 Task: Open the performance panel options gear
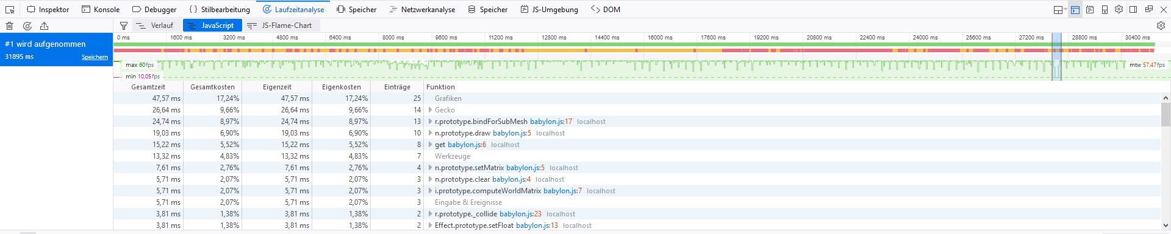pos(1161,26)
